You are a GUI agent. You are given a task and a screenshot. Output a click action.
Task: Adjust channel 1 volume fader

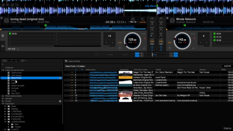coord(152,44)
